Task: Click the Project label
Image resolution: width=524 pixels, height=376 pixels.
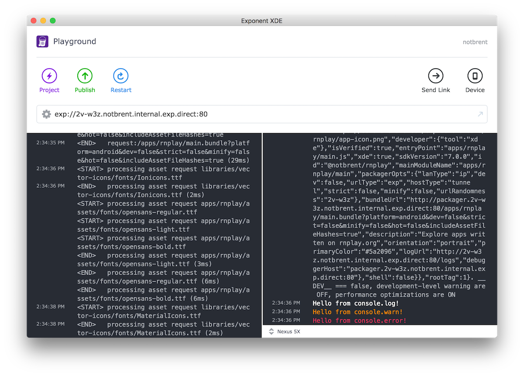Action: click(49, 90)
